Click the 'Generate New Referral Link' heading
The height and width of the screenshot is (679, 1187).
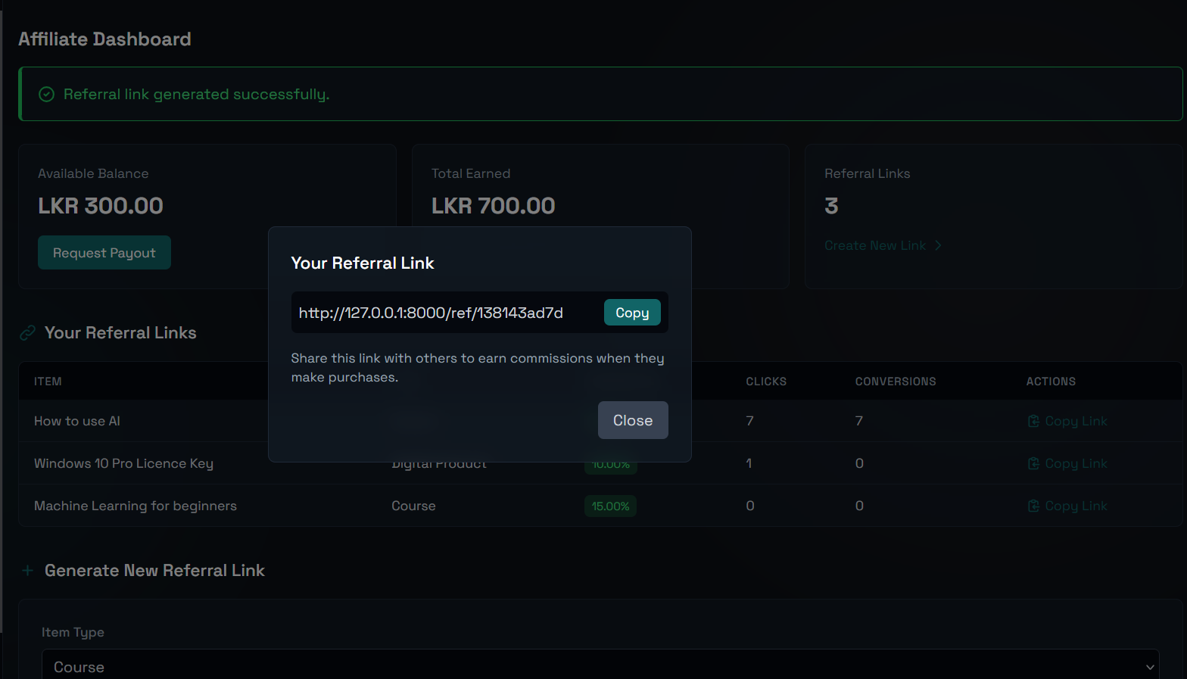(154, 571)
